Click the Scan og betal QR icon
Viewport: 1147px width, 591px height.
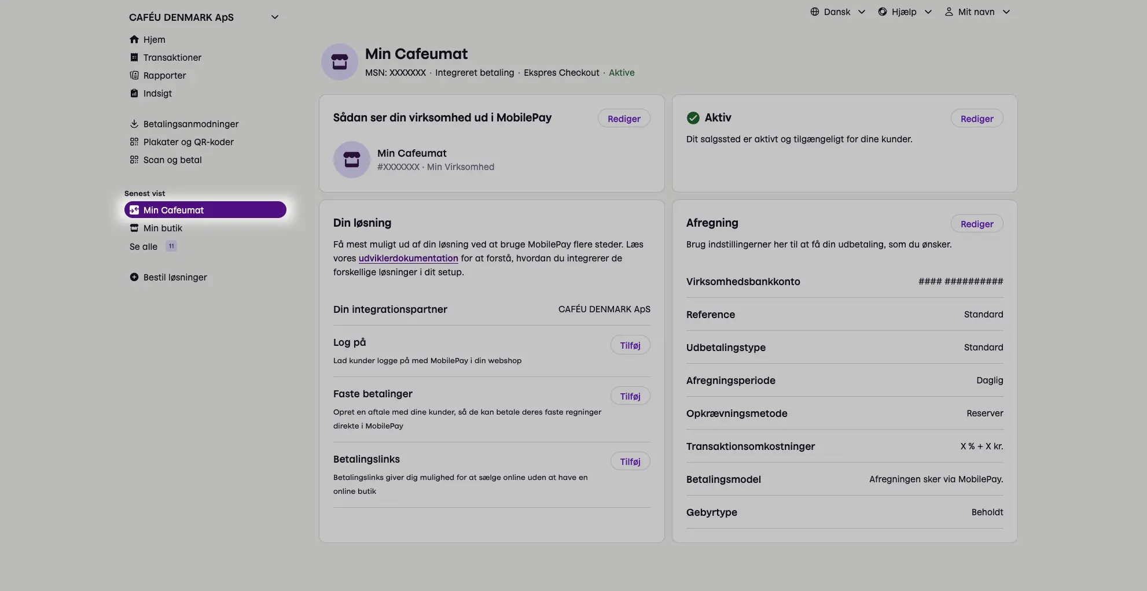click(134, 160)
